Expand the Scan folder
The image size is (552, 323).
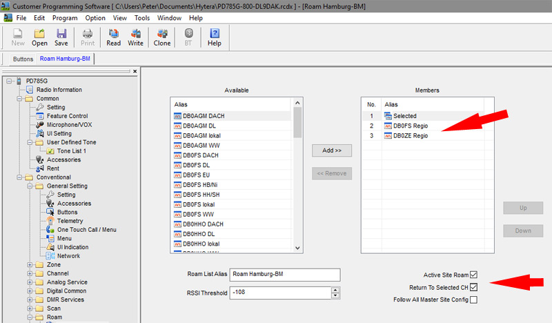[x=30, y=309]
